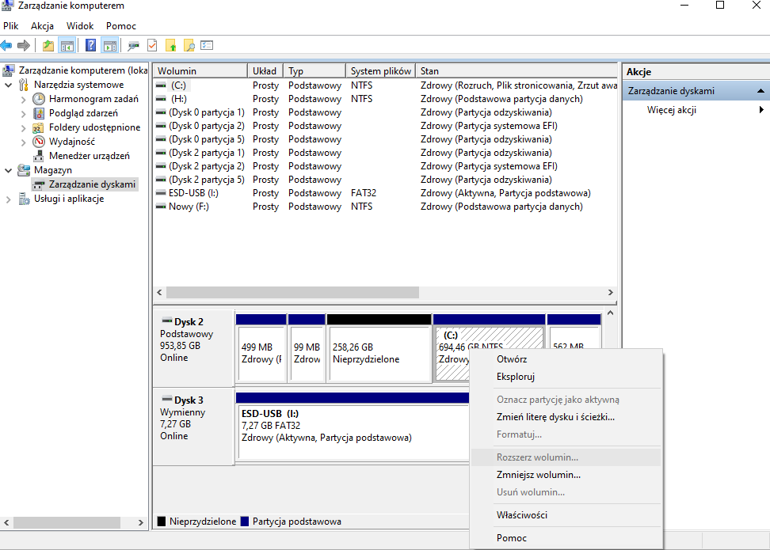Screen dimensions: 770x550
Task: Select Magazyn storage icon
Action: click(24, 170)
